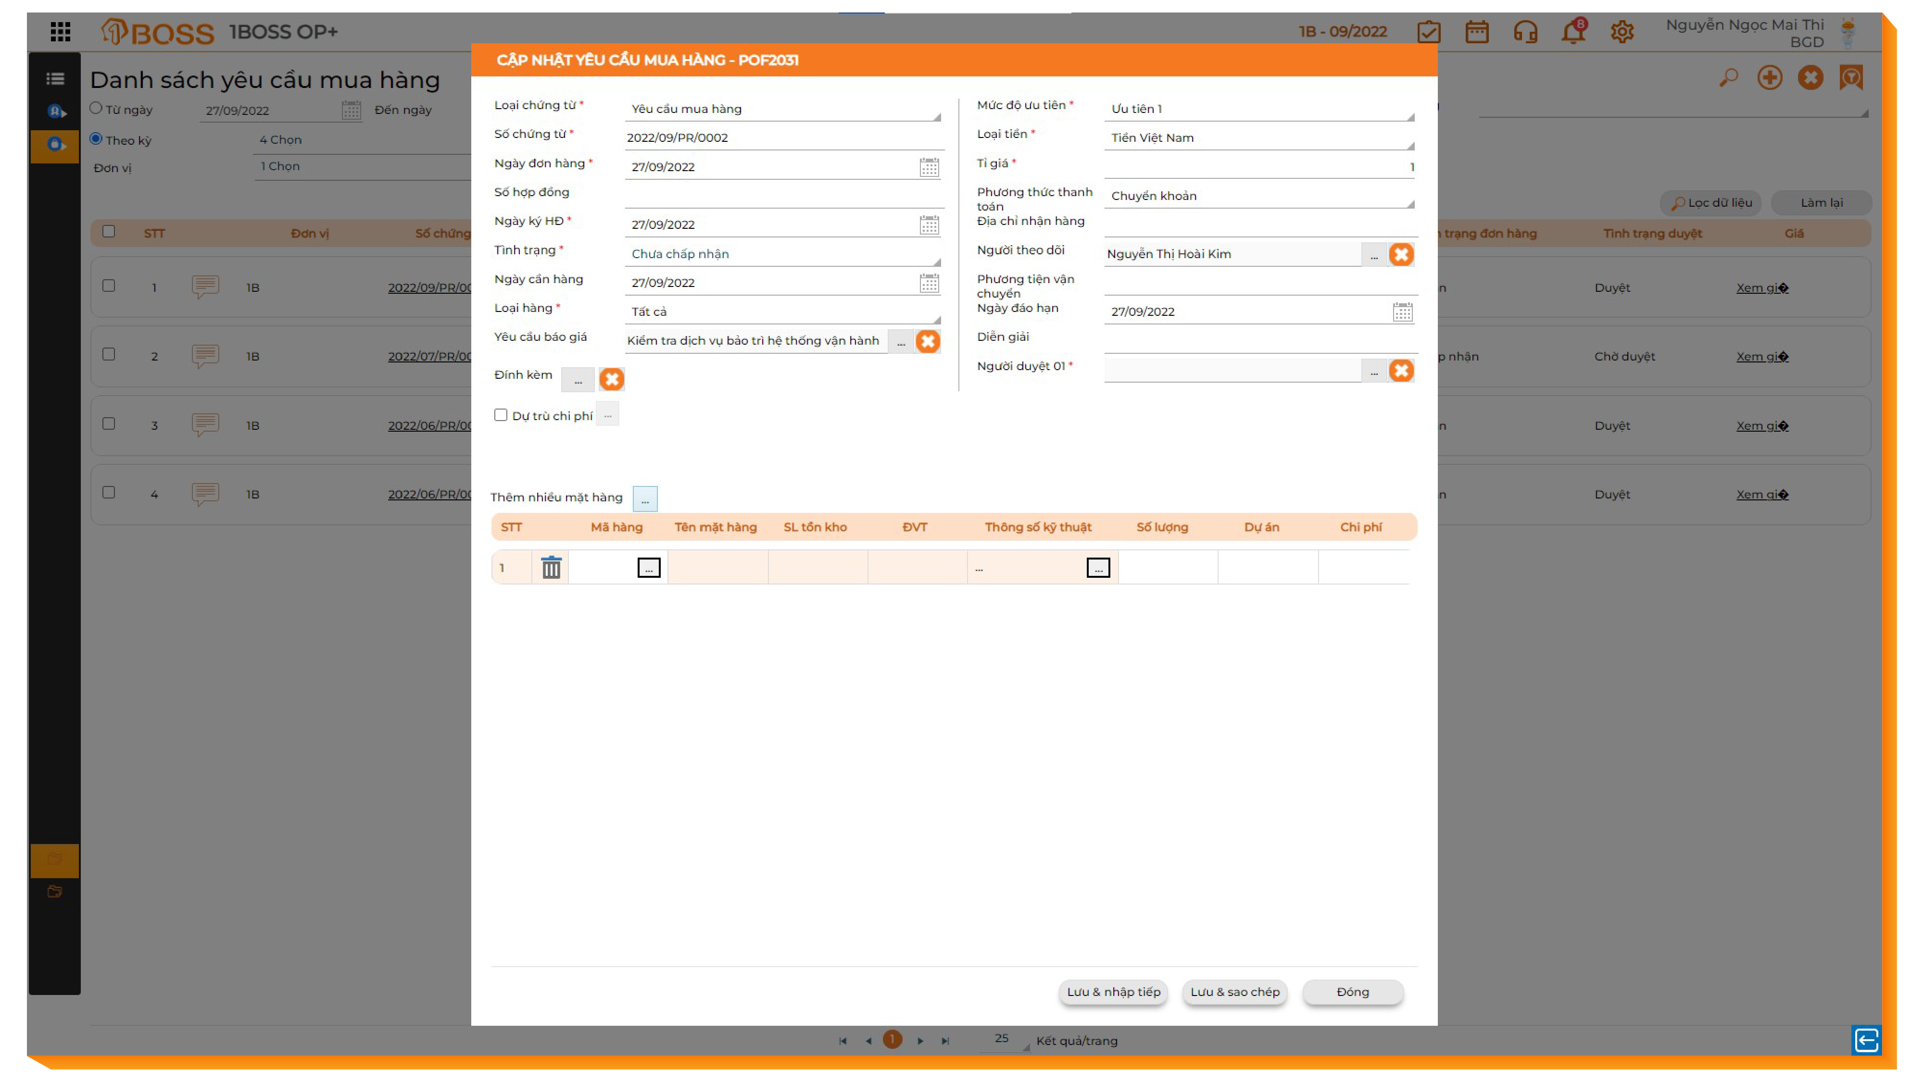Image resolution: width=1924 pixels, height=1082 pixels.
Task: Open the Mức độ ưu tiên dropdown
Action: (x=1259, y=109)
